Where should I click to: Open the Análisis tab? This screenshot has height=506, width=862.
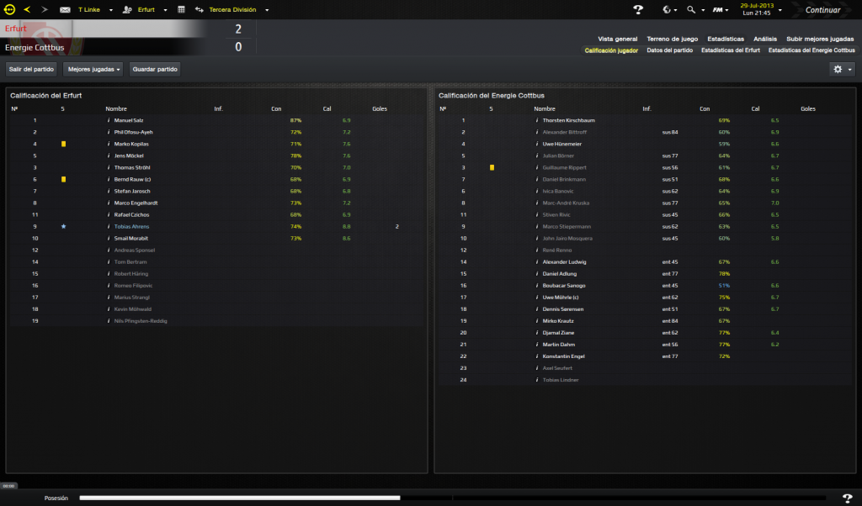[765, 39]
